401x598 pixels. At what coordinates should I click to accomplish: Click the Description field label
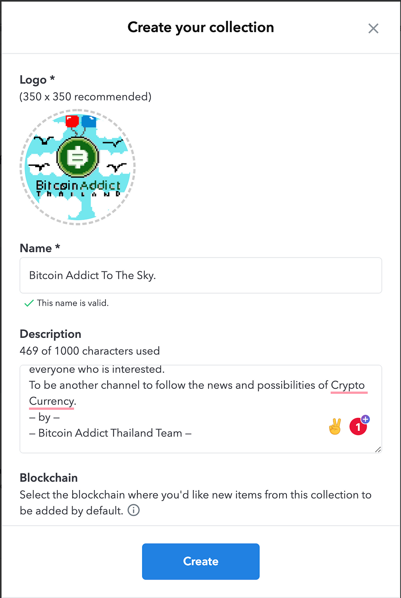(50, 334)
